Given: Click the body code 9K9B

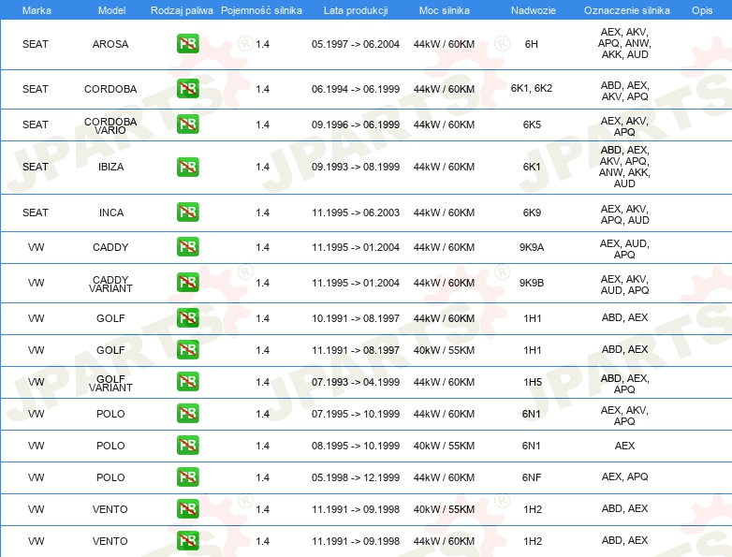Looking at the screenshot, I should [x=532, y=283].
